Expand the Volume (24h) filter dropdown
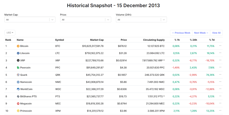The image size is (229, 115). coord(163,20)
